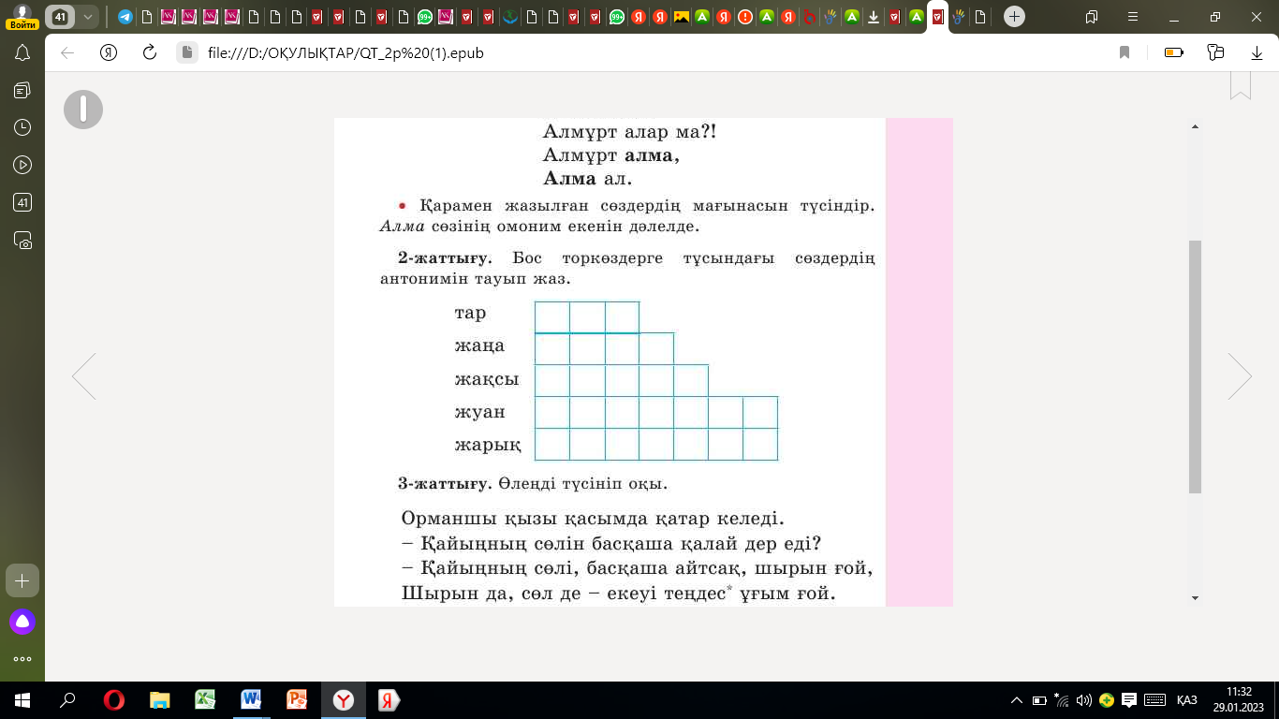Open the downloads arrow in the toolbar
The height and width of the screenshot is (719, 1279).
click(1257, 53)
